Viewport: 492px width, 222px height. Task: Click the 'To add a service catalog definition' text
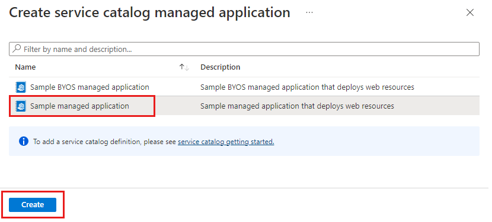(x=105, y=142)
